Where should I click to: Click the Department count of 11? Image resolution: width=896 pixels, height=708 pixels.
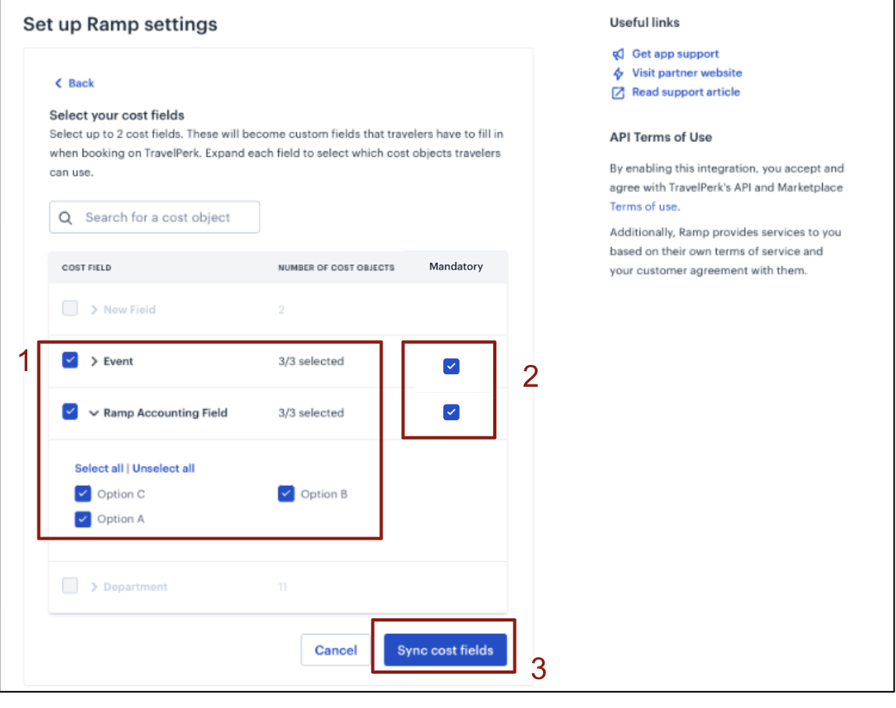pos(282,587)
